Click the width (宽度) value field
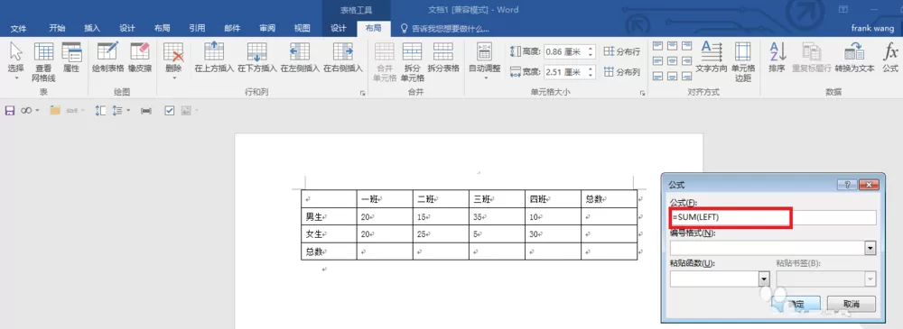Screen dimensions: 903x329 coord(564,72)
